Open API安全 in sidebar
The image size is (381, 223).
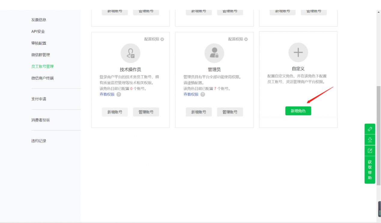pyautogui.click(x=38, y=32)
